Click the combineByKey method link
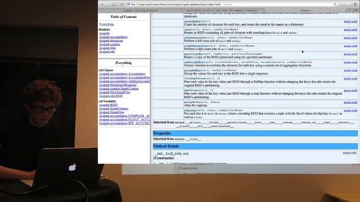 193,62
